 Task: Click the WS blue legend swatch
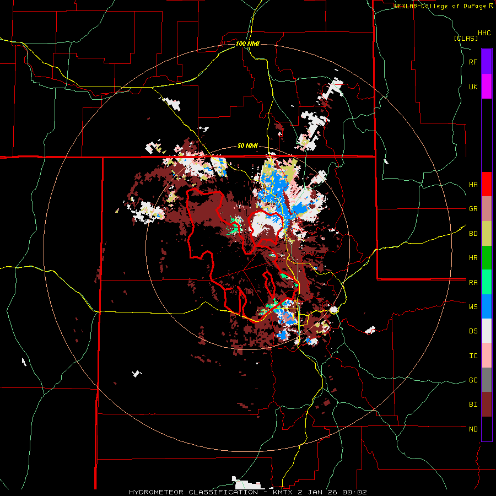click(487, 306)
